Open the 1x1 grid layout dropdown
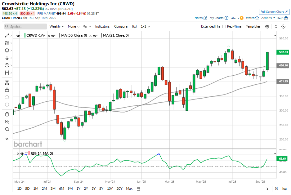291x195 pixels. [x=145, y=27]
